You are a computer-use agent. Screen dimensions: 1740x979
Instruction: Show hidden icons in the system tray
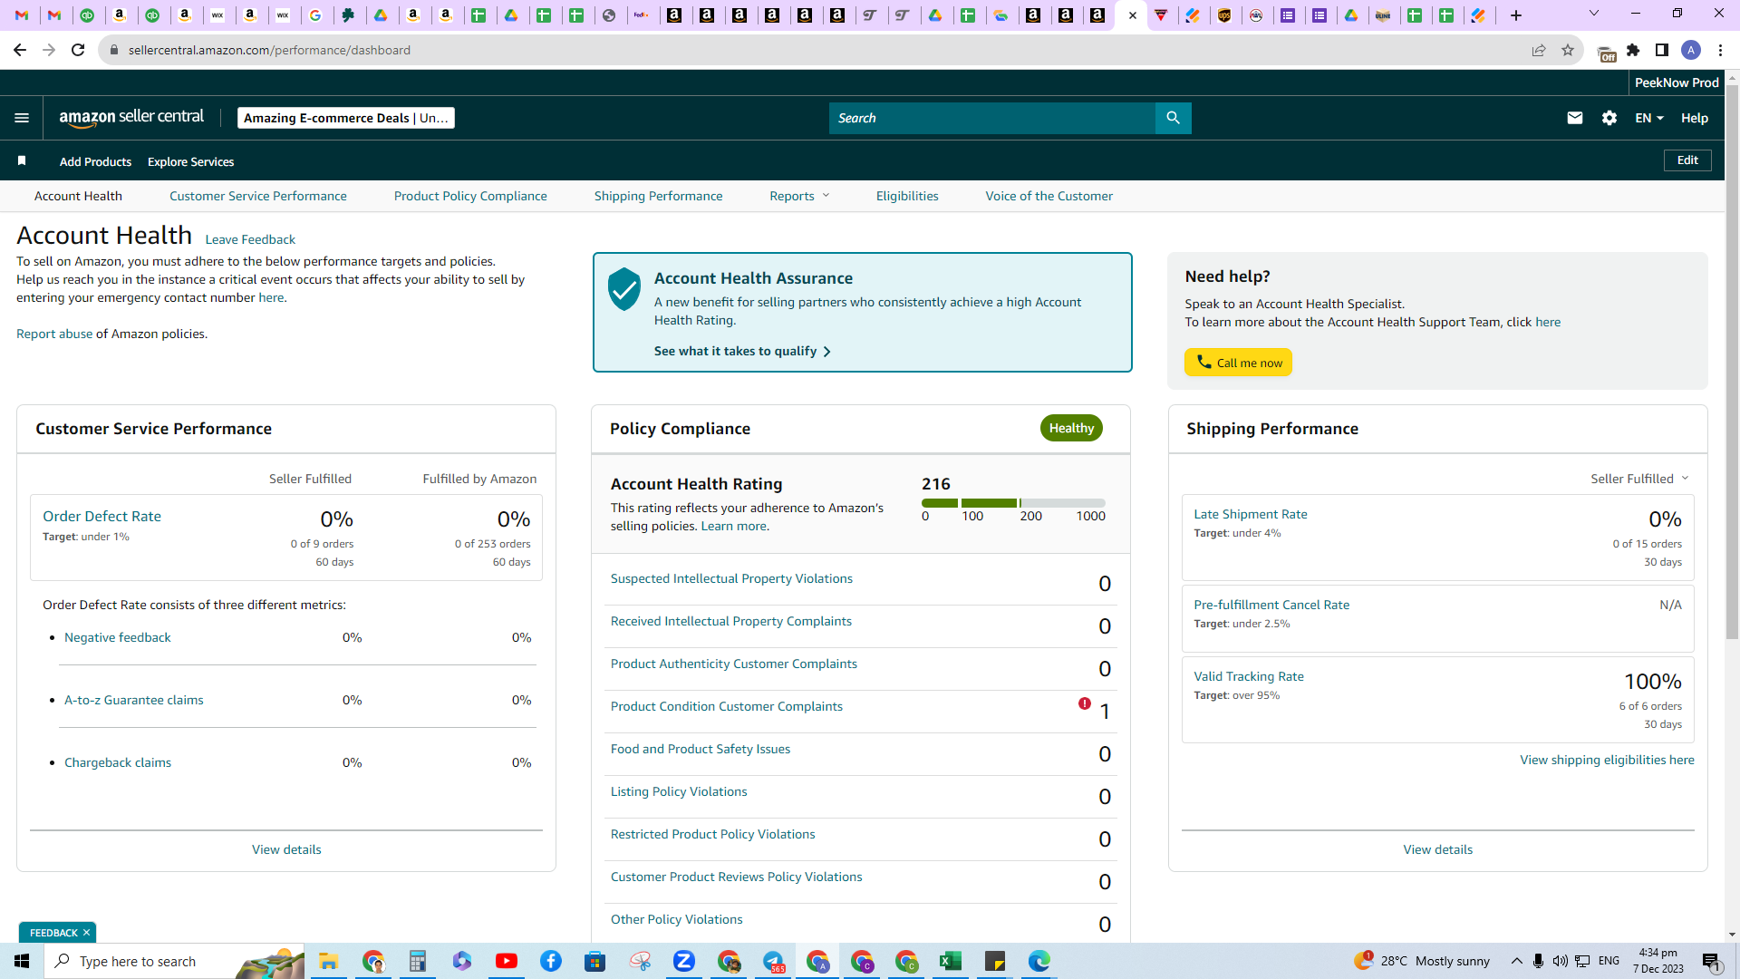(x=1516, y=961)
